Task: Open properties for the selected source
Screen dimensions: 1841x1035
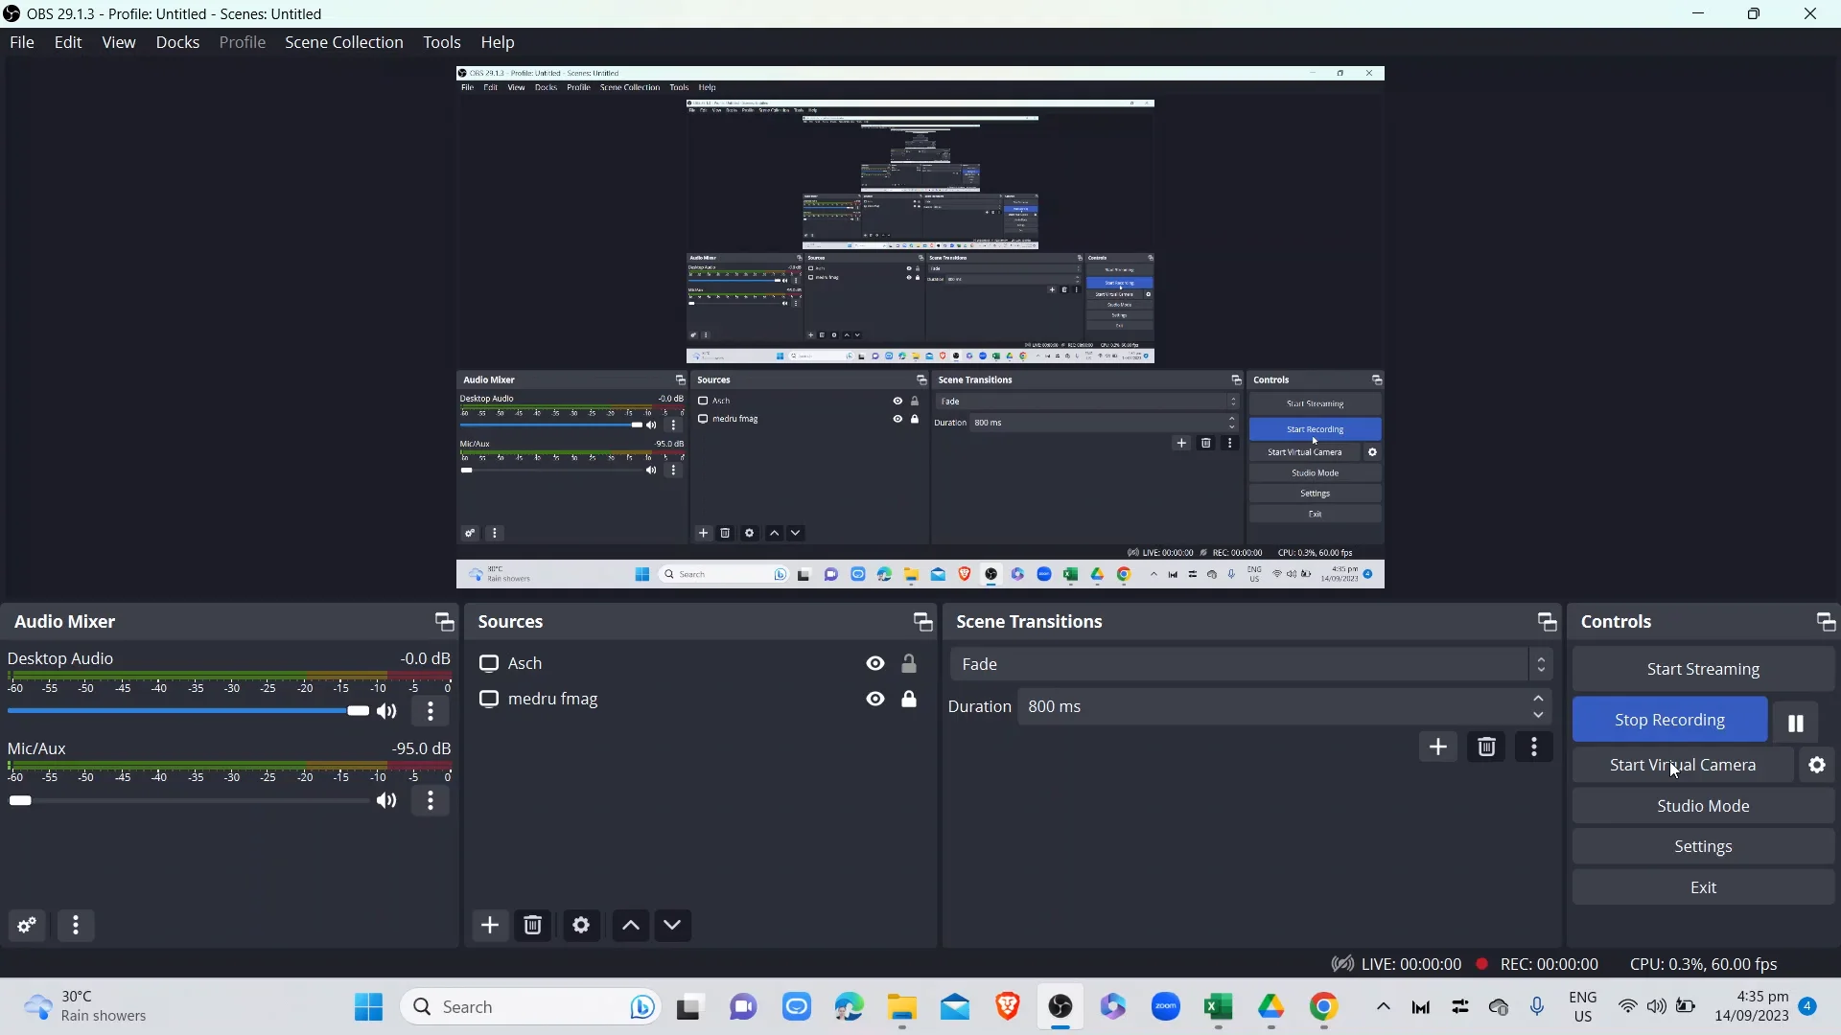Action: [x=581, y=925]
